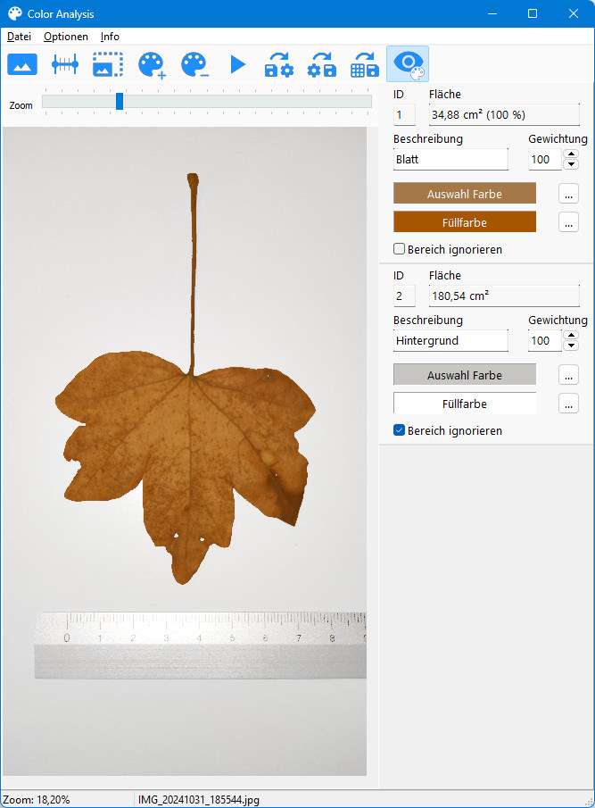Click the export table results icon
Viewport: 595px width, 808px height.
click(x=365, y=64)
